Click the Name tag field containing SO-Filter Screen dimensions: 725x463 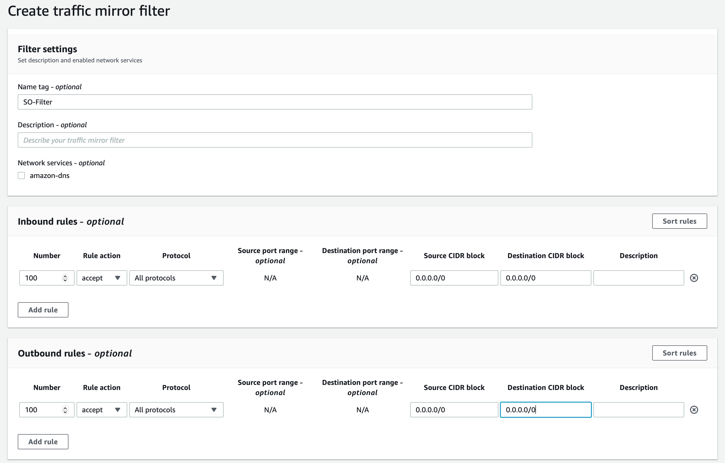tap(275, 102)
